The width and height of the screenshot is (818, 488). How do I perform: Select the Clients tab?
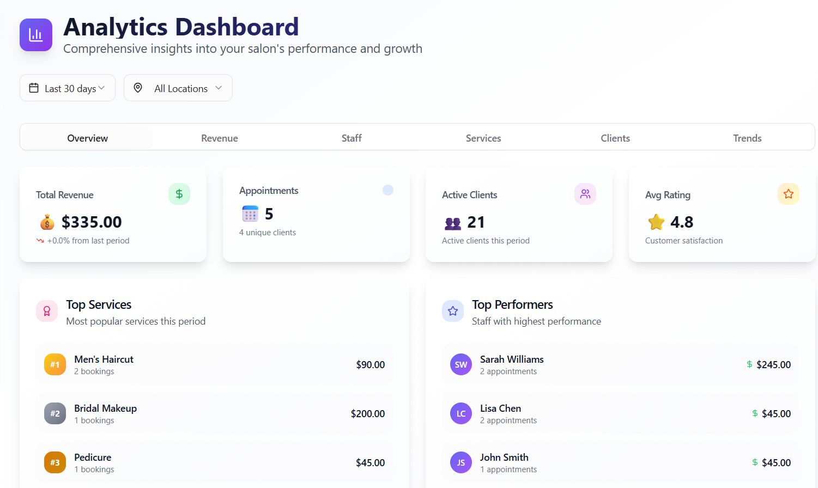click(615, 138)
